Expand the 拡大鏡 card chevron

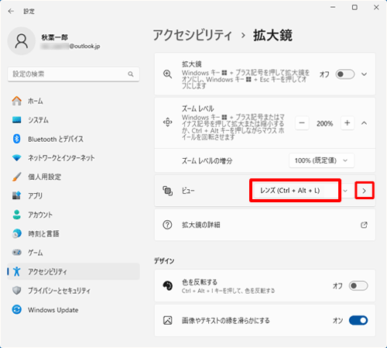click(364, 74)
